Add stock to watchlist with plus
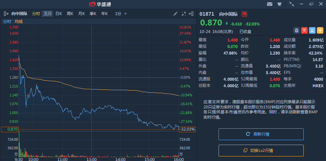 pyautogui.click(x=320, y=30)
